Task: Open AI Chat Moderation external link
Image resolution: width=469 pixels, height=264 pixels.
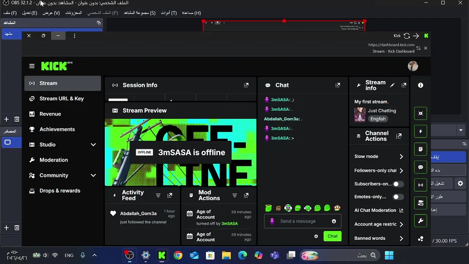Action: (x=401, y=210)
